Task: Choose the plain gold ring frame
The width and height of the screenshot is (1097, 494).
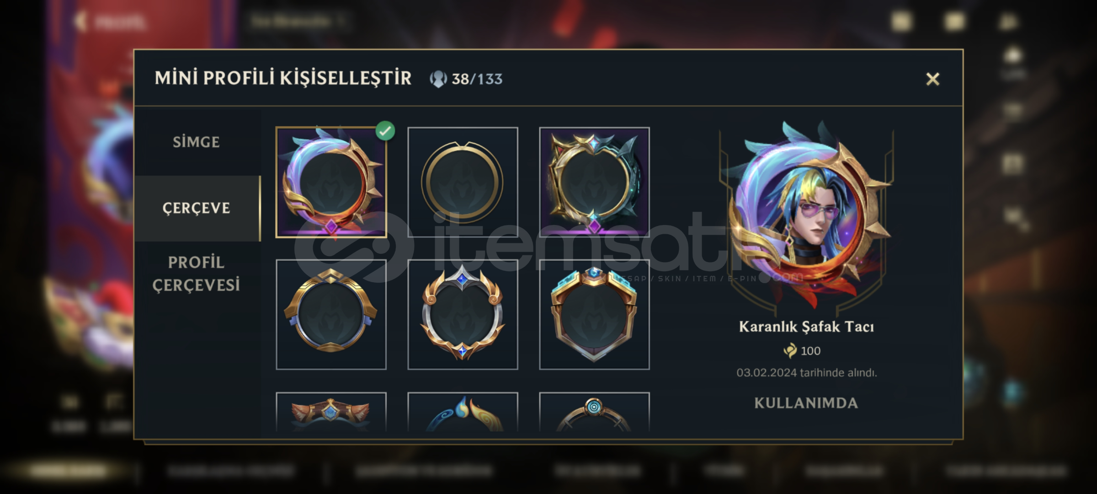Action: (x=463, y=183)
